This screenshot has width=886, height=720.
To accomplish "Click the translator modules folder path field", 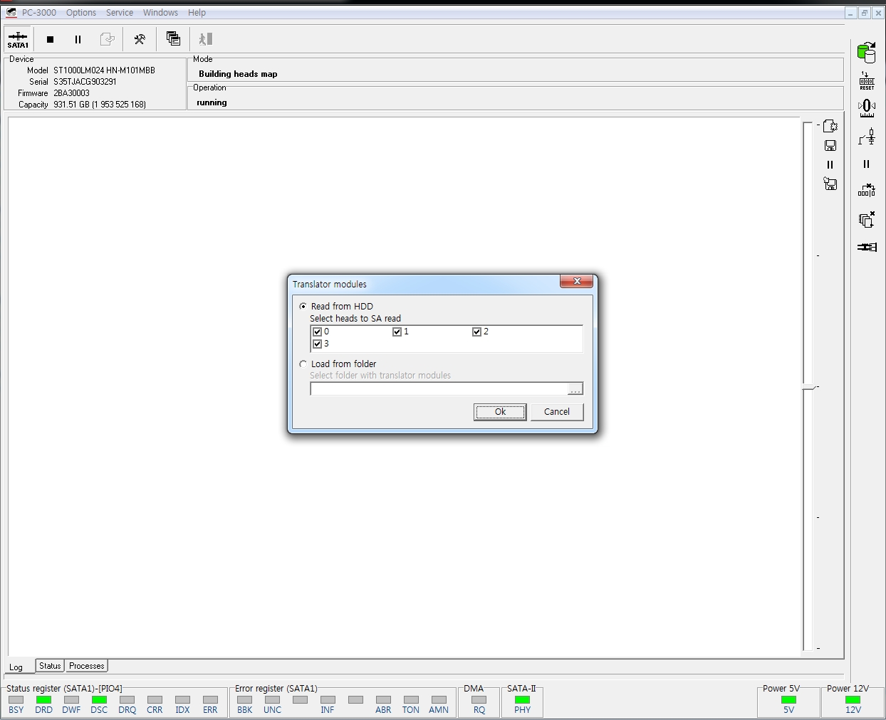I will point(439,388).
